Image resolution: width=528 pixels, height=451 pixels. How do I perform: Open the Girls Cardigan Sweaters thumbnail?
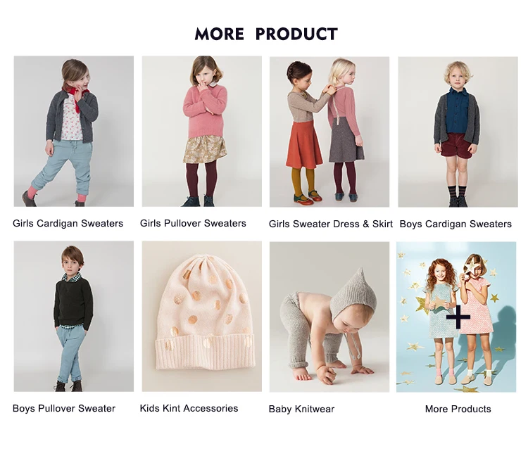[x=74, y=132]
